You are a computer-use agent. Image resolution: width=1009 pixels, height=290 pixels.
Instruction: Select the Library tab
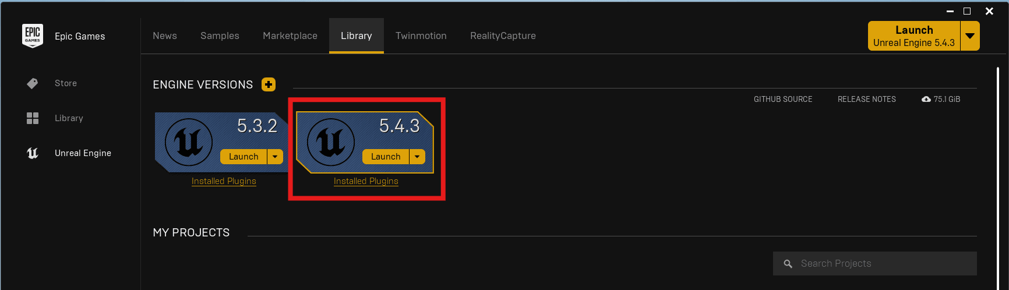(357, 36)
